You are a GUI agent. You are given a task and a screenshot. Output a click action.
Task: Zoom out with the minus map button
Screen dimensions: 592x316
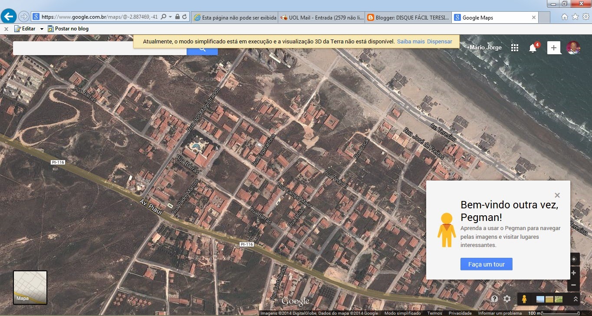573,285
